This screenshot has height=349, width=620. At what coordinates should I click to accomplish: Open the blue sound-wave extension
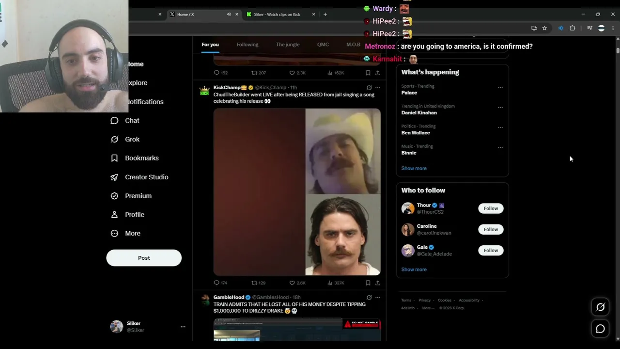click(x=560, y=28)
